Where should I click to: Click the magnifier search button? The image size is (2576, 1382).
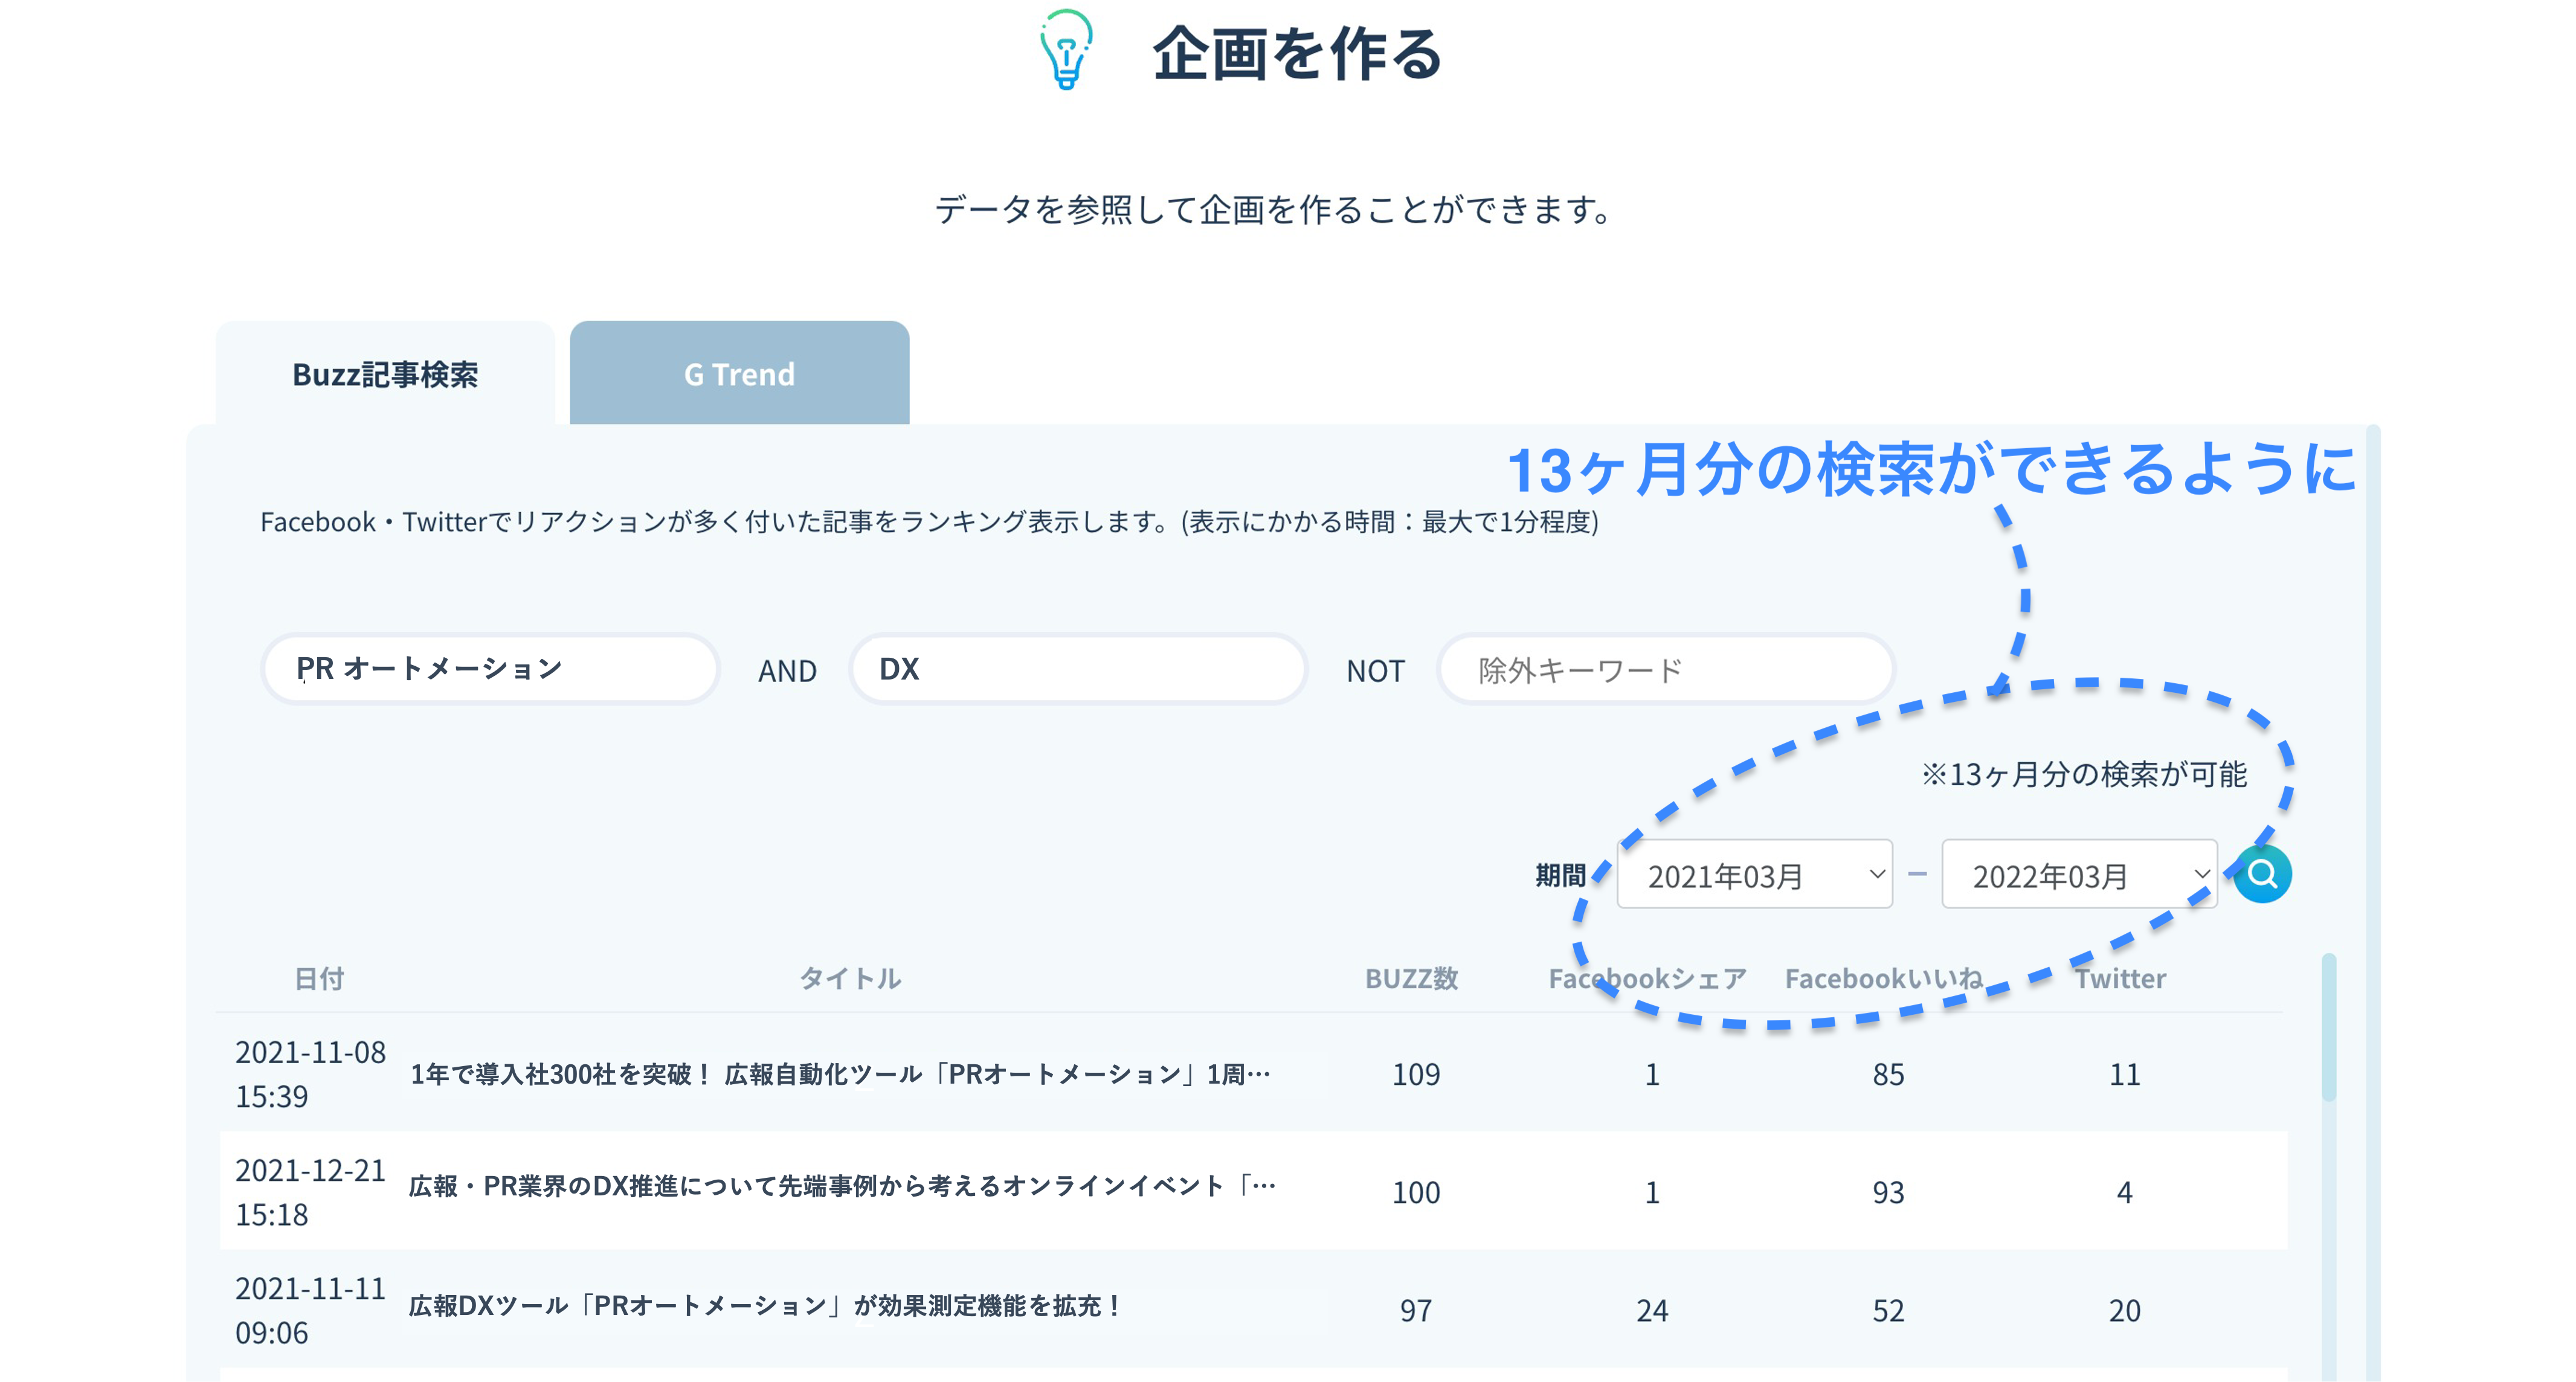click(2262, 874)
